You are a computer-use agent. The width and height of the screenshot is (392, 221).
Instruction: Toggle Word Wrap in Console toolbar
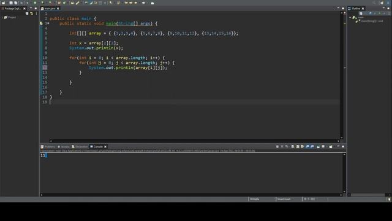click(x=302, y=147)
